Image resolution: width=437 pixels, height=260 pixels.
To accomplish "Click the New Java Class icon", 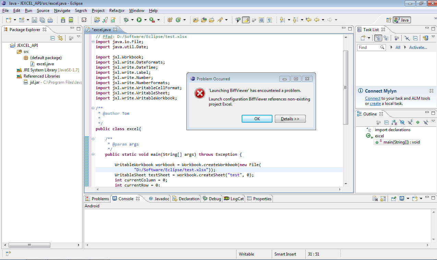I will [x=178, y=20].
